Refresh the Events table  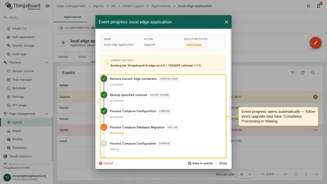(x=302, y=73)
